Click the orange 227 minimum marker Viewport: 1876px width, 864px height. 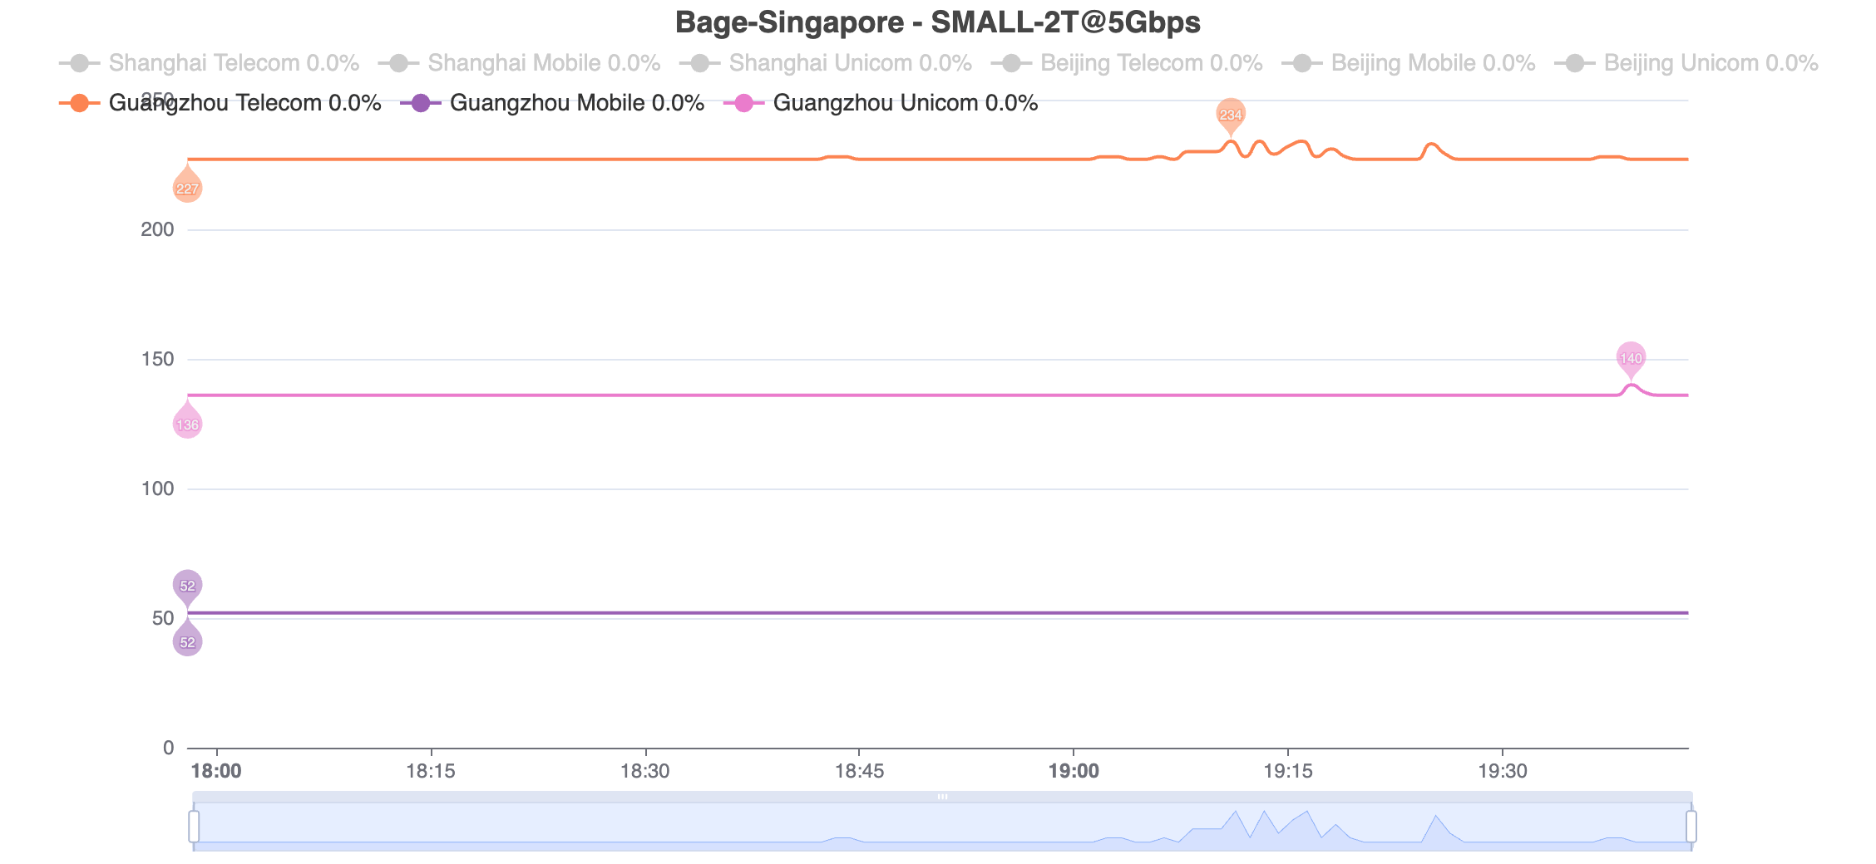(x=187, y=189)
